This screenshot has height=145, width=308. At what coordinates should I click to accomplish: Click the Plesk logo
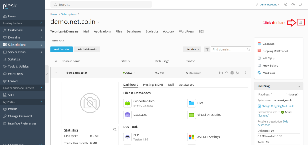point(10,6)
